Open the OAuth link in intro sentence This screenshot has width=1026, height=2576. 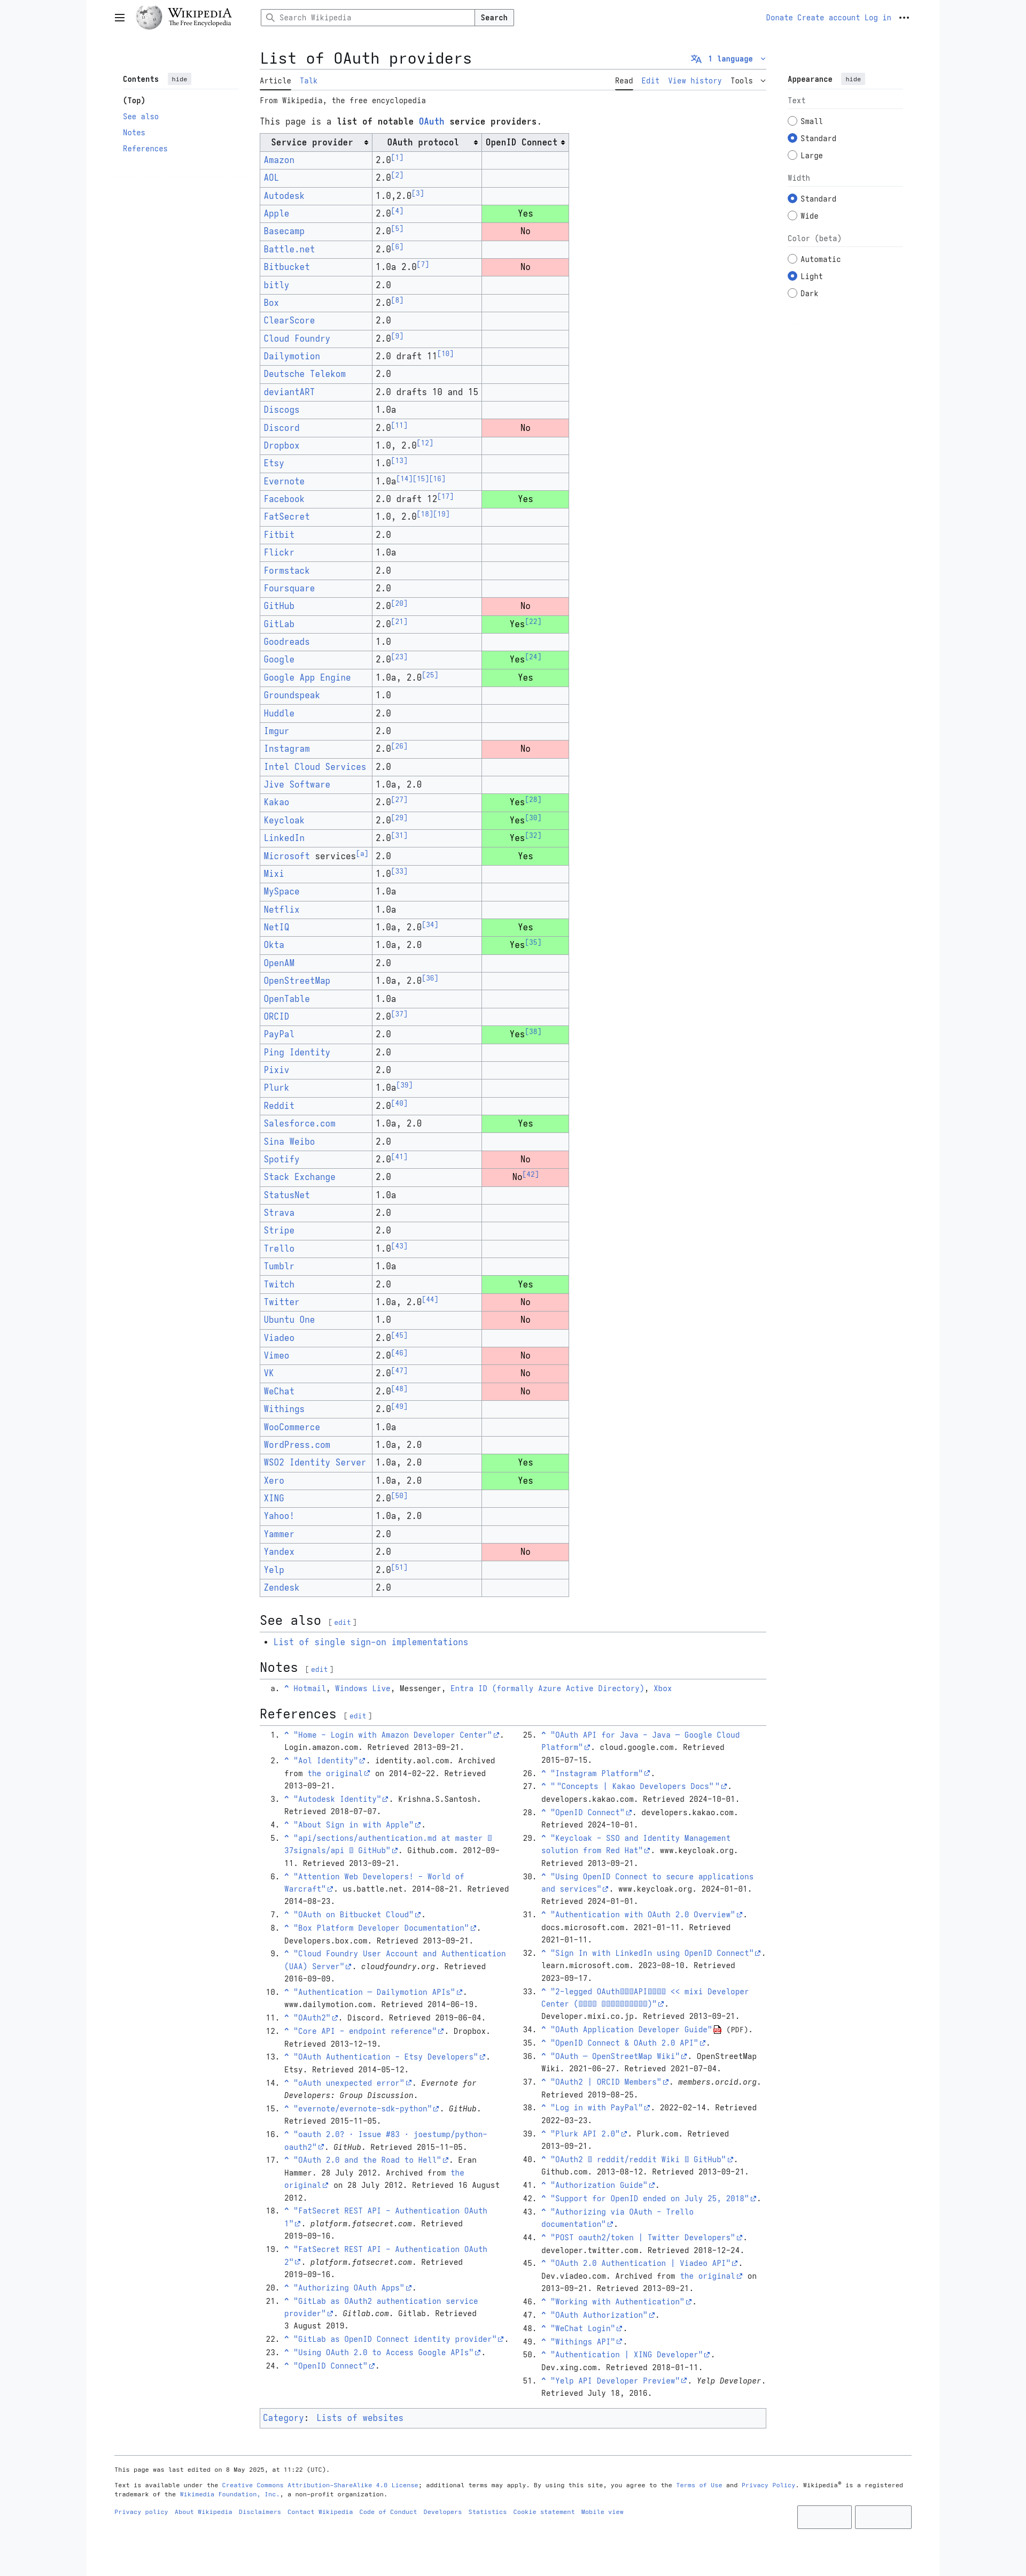(432, 121)
